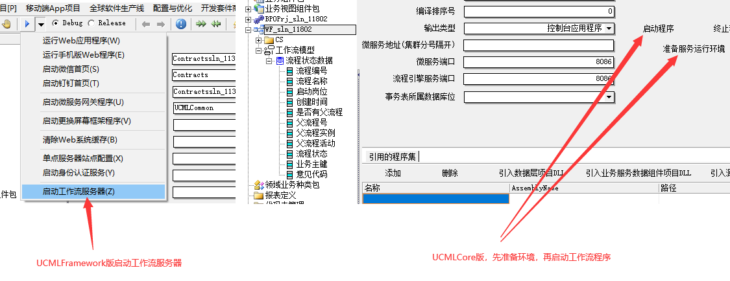Click the 流程状态 field icon
Screen dimensions: 730x281
(x=289, y=153)
